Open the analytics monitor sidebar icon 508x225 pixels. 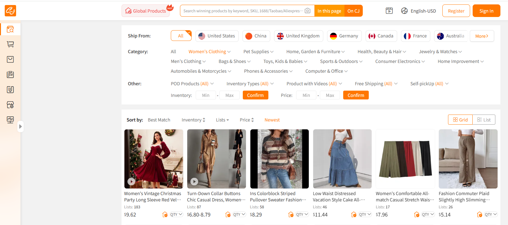(10, 120)
